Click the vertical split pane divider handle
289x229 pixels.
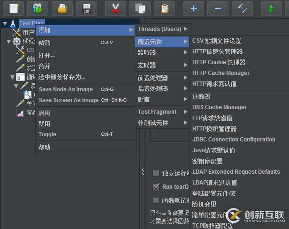tap(143, 171)
